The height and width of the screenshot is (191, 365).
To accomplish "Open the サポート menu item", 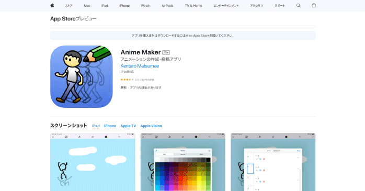I will (280, 6).
